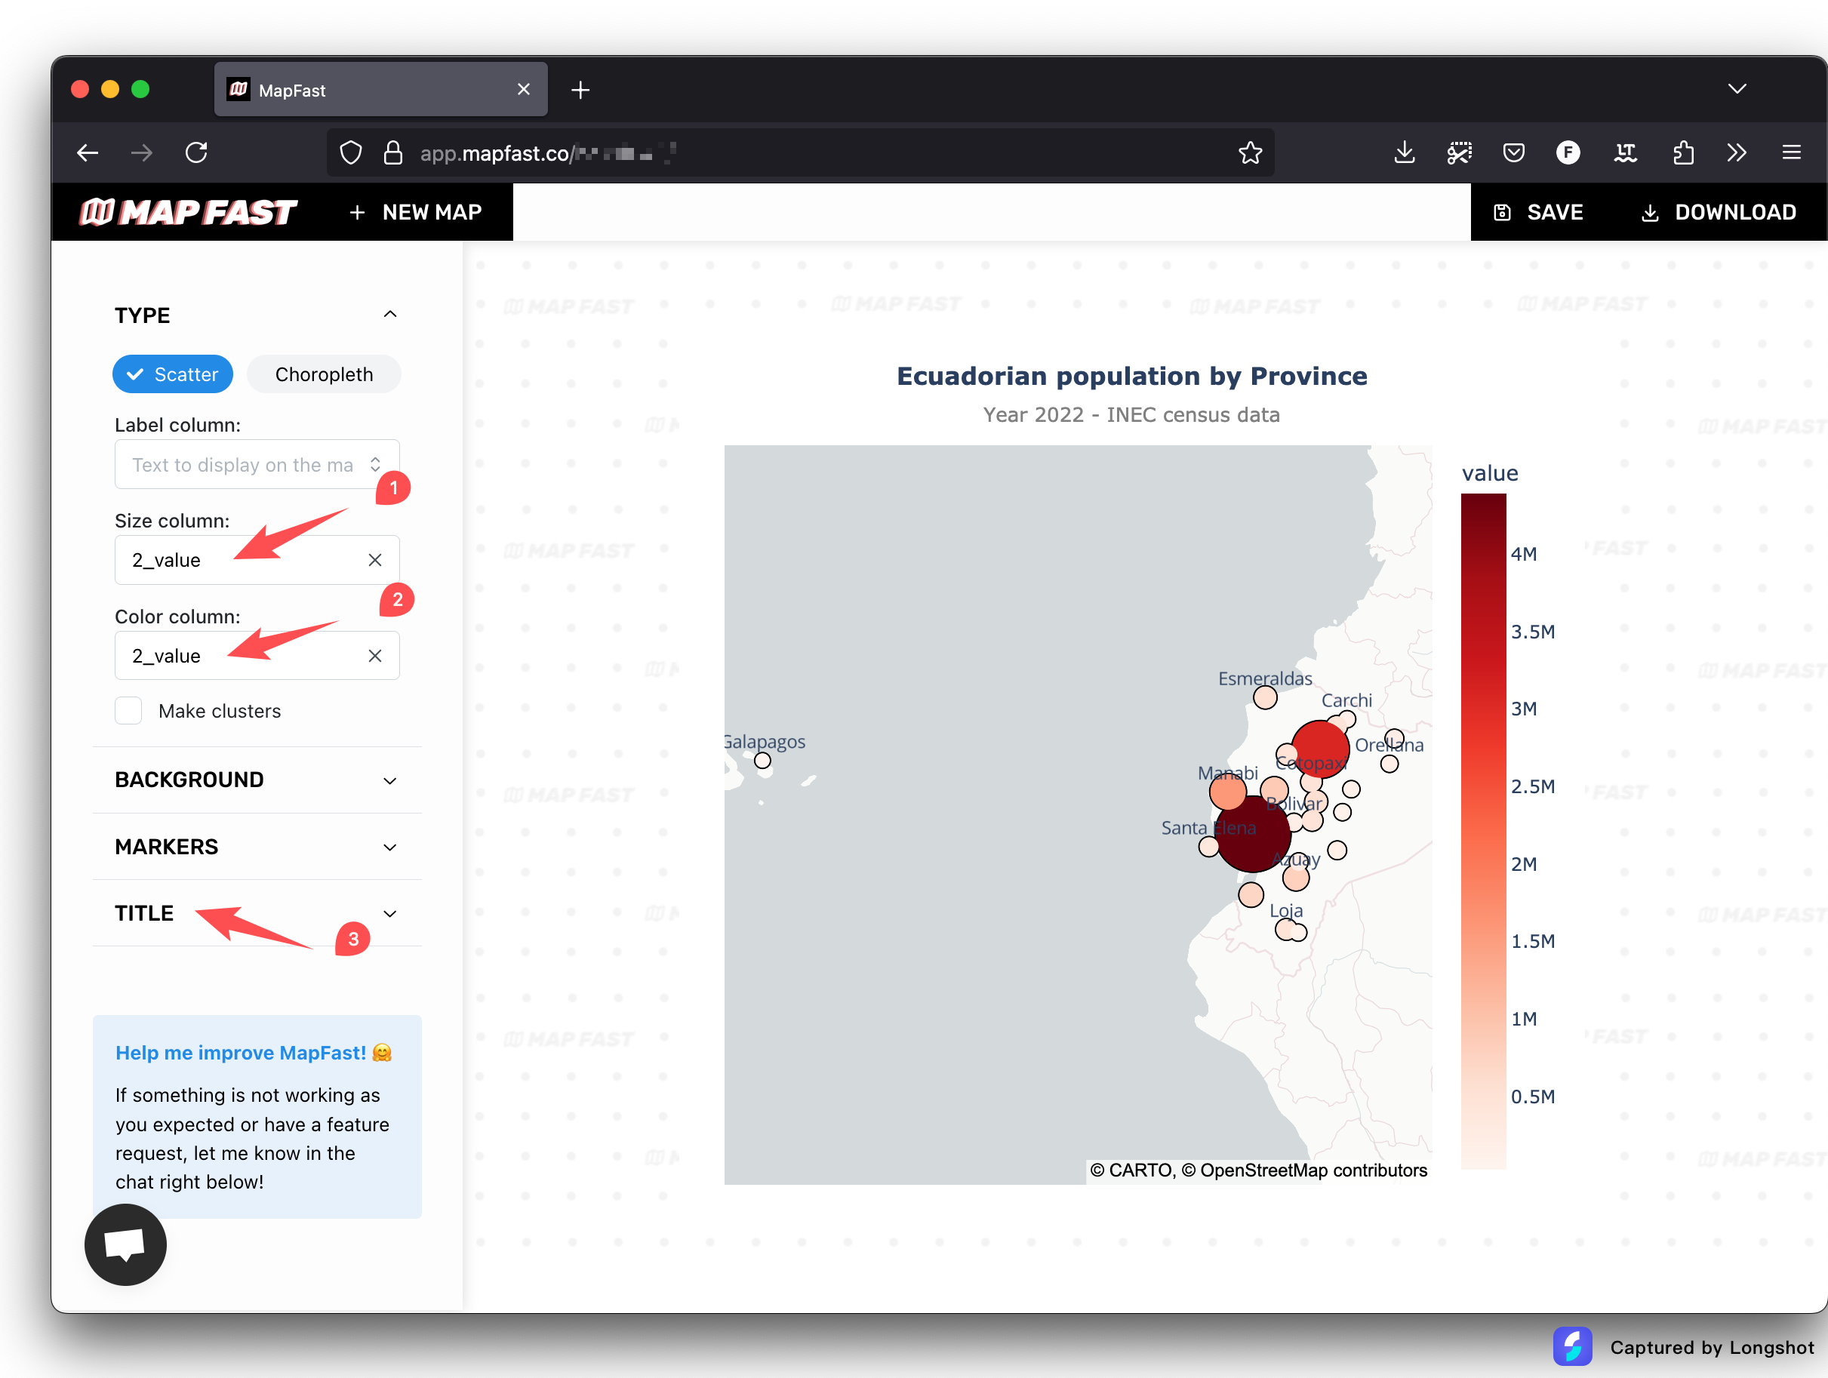Click the tracking protection shield icon
Screen dimensions: 1828x1378
pyautogui.click(x=351, y=153)
